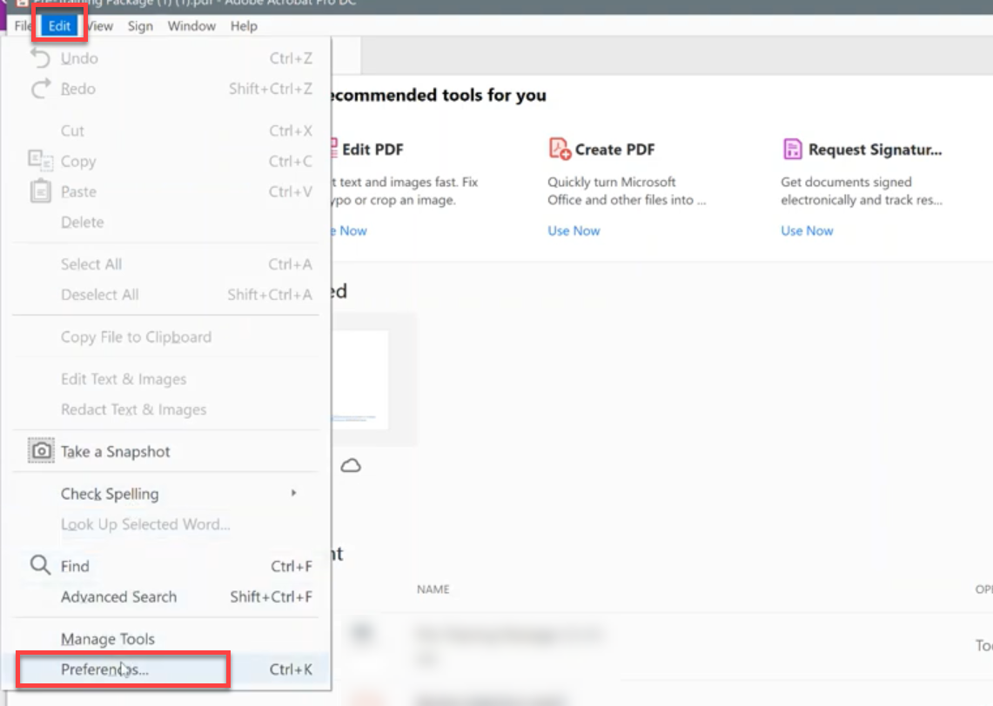Sort the file list by NAME column

tap(433, 589)
